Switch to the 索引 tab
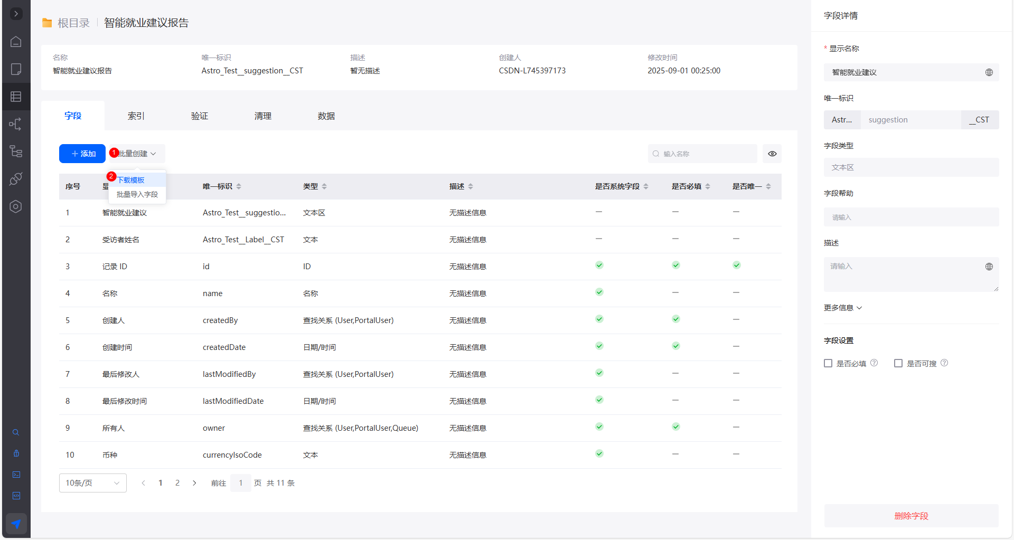The image size is (1014, 540). point(136,116)
